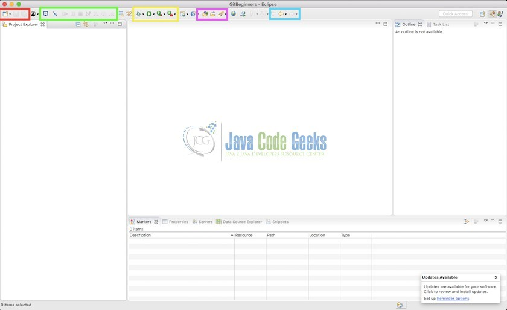This screenshot has height=310, width=507.
Task: Switch to the highlighted Java EE perspective
Action: pos(493,14)
